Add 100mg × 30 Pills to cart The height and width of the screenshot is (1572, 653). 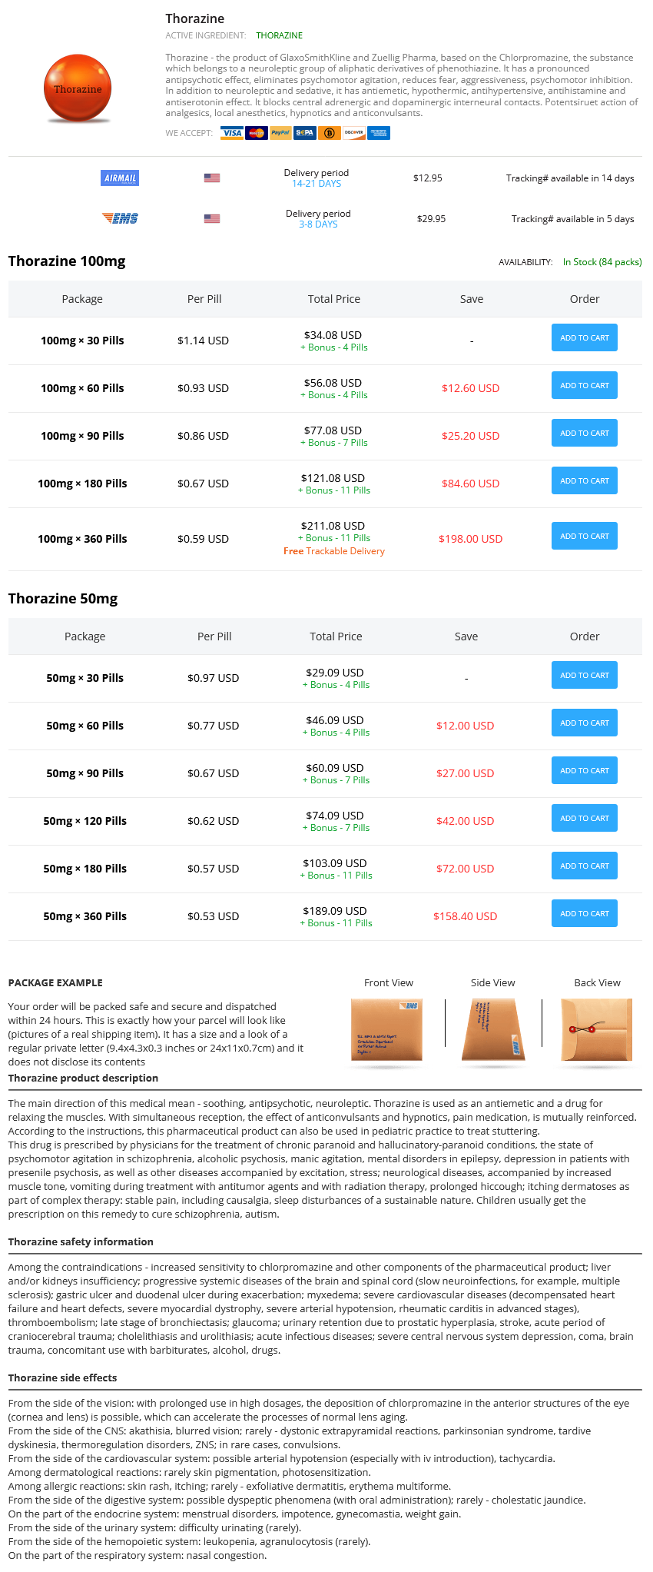click(585, 337)
